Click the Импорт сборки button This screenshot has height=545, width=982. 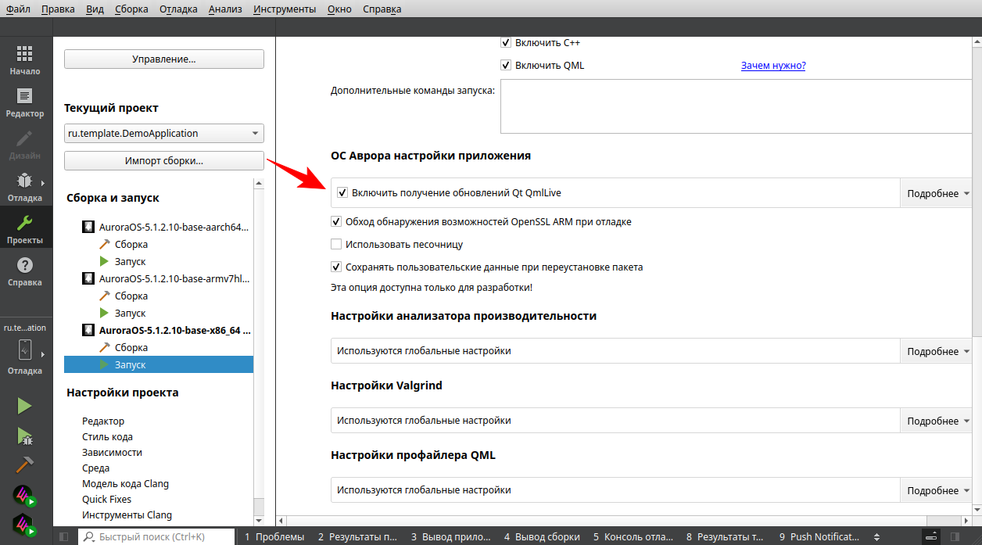click(x=163, y=161)
